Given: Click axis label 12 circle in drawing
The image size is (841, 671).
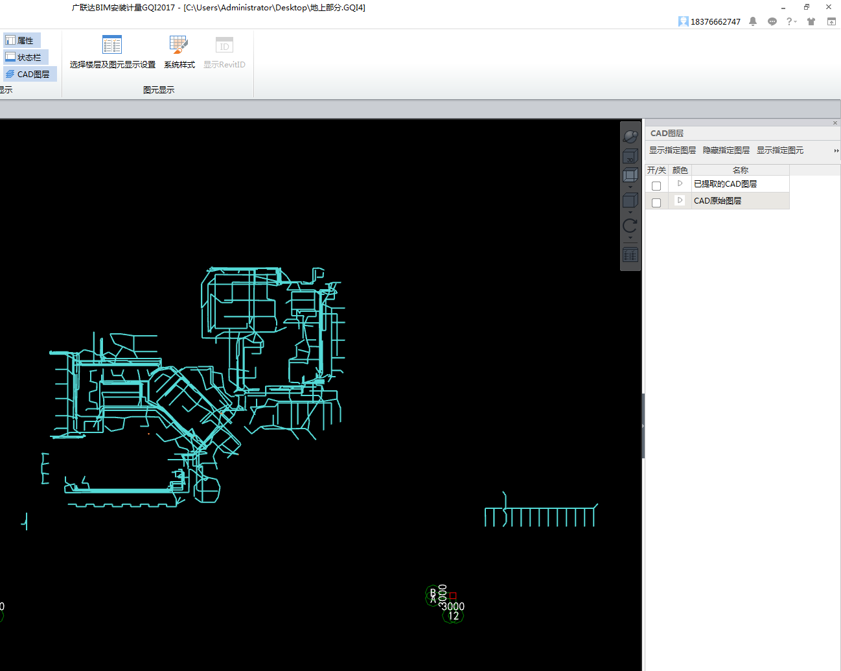Looking at the screenshot, I should point(454,616).
